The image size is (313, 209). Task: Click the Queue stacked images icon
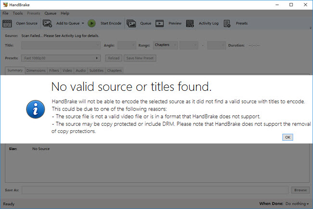point(131,24)
